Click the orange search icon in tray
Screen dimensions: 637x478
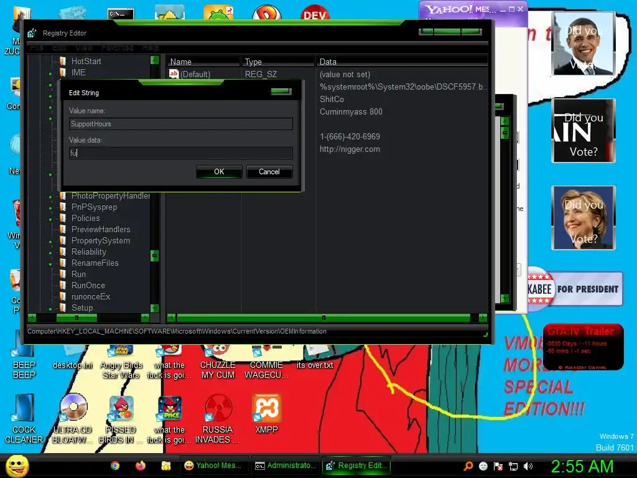[468, 466]
